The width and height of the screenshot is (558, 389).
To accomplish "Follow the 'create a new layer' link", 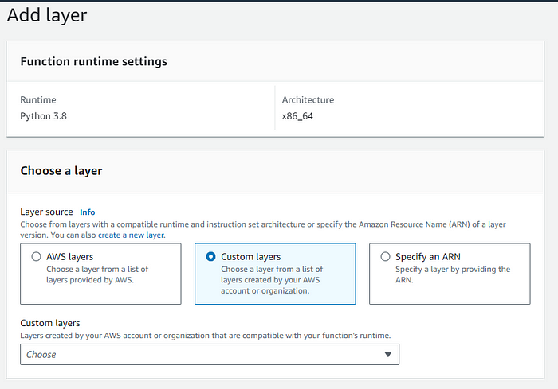I will pyautogui.click(x=131, y=235).
